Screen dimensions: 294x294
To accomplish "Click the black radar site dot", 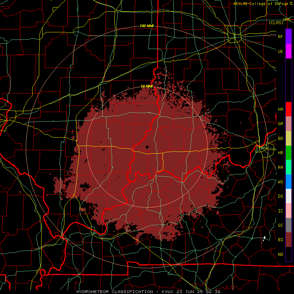I will [147, 147].
